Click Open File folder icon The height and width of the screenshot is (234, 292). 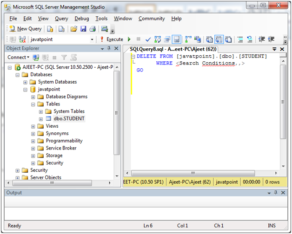coord(74,29)
